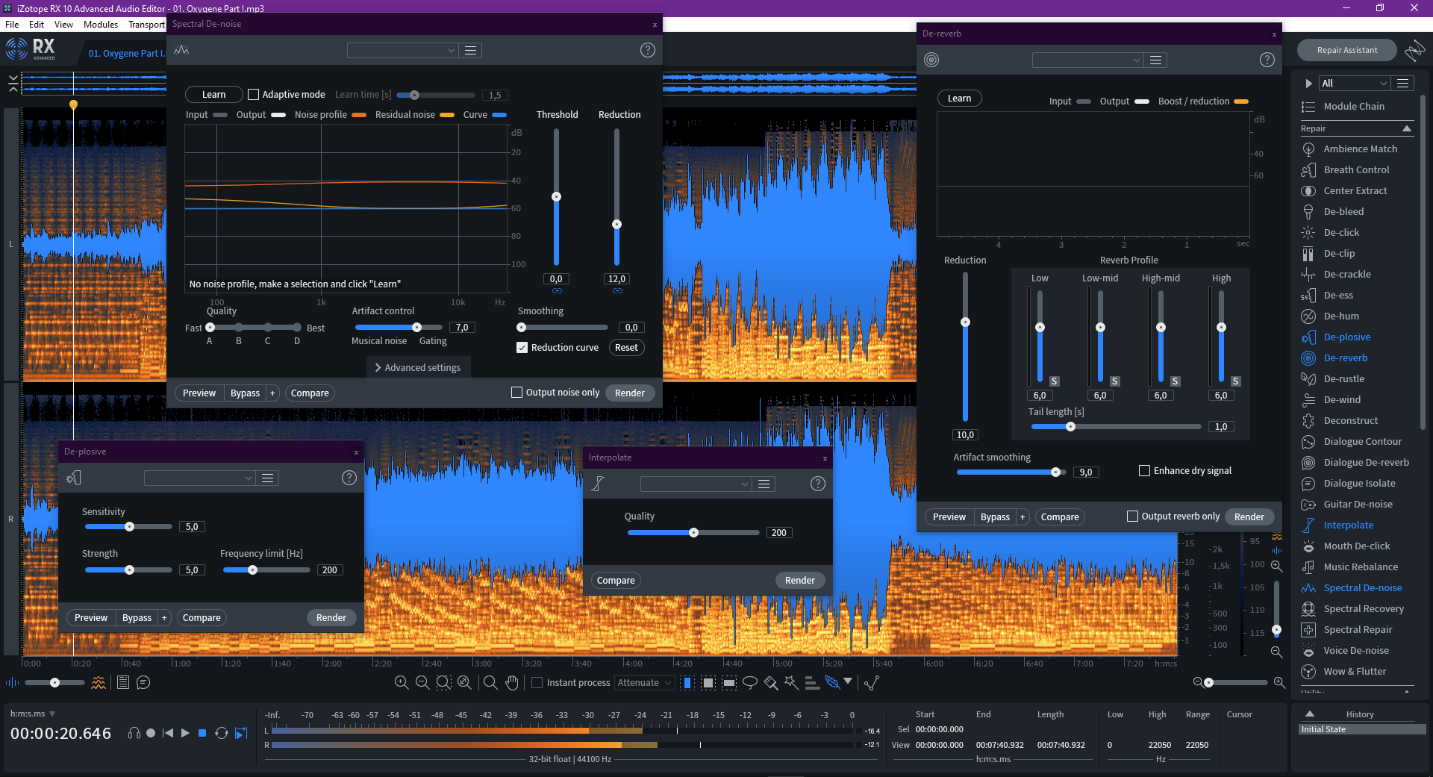The height and width of the screenshot is (777, 1433).
Task: Open the De-click module
Action: tap(1341, 232)
